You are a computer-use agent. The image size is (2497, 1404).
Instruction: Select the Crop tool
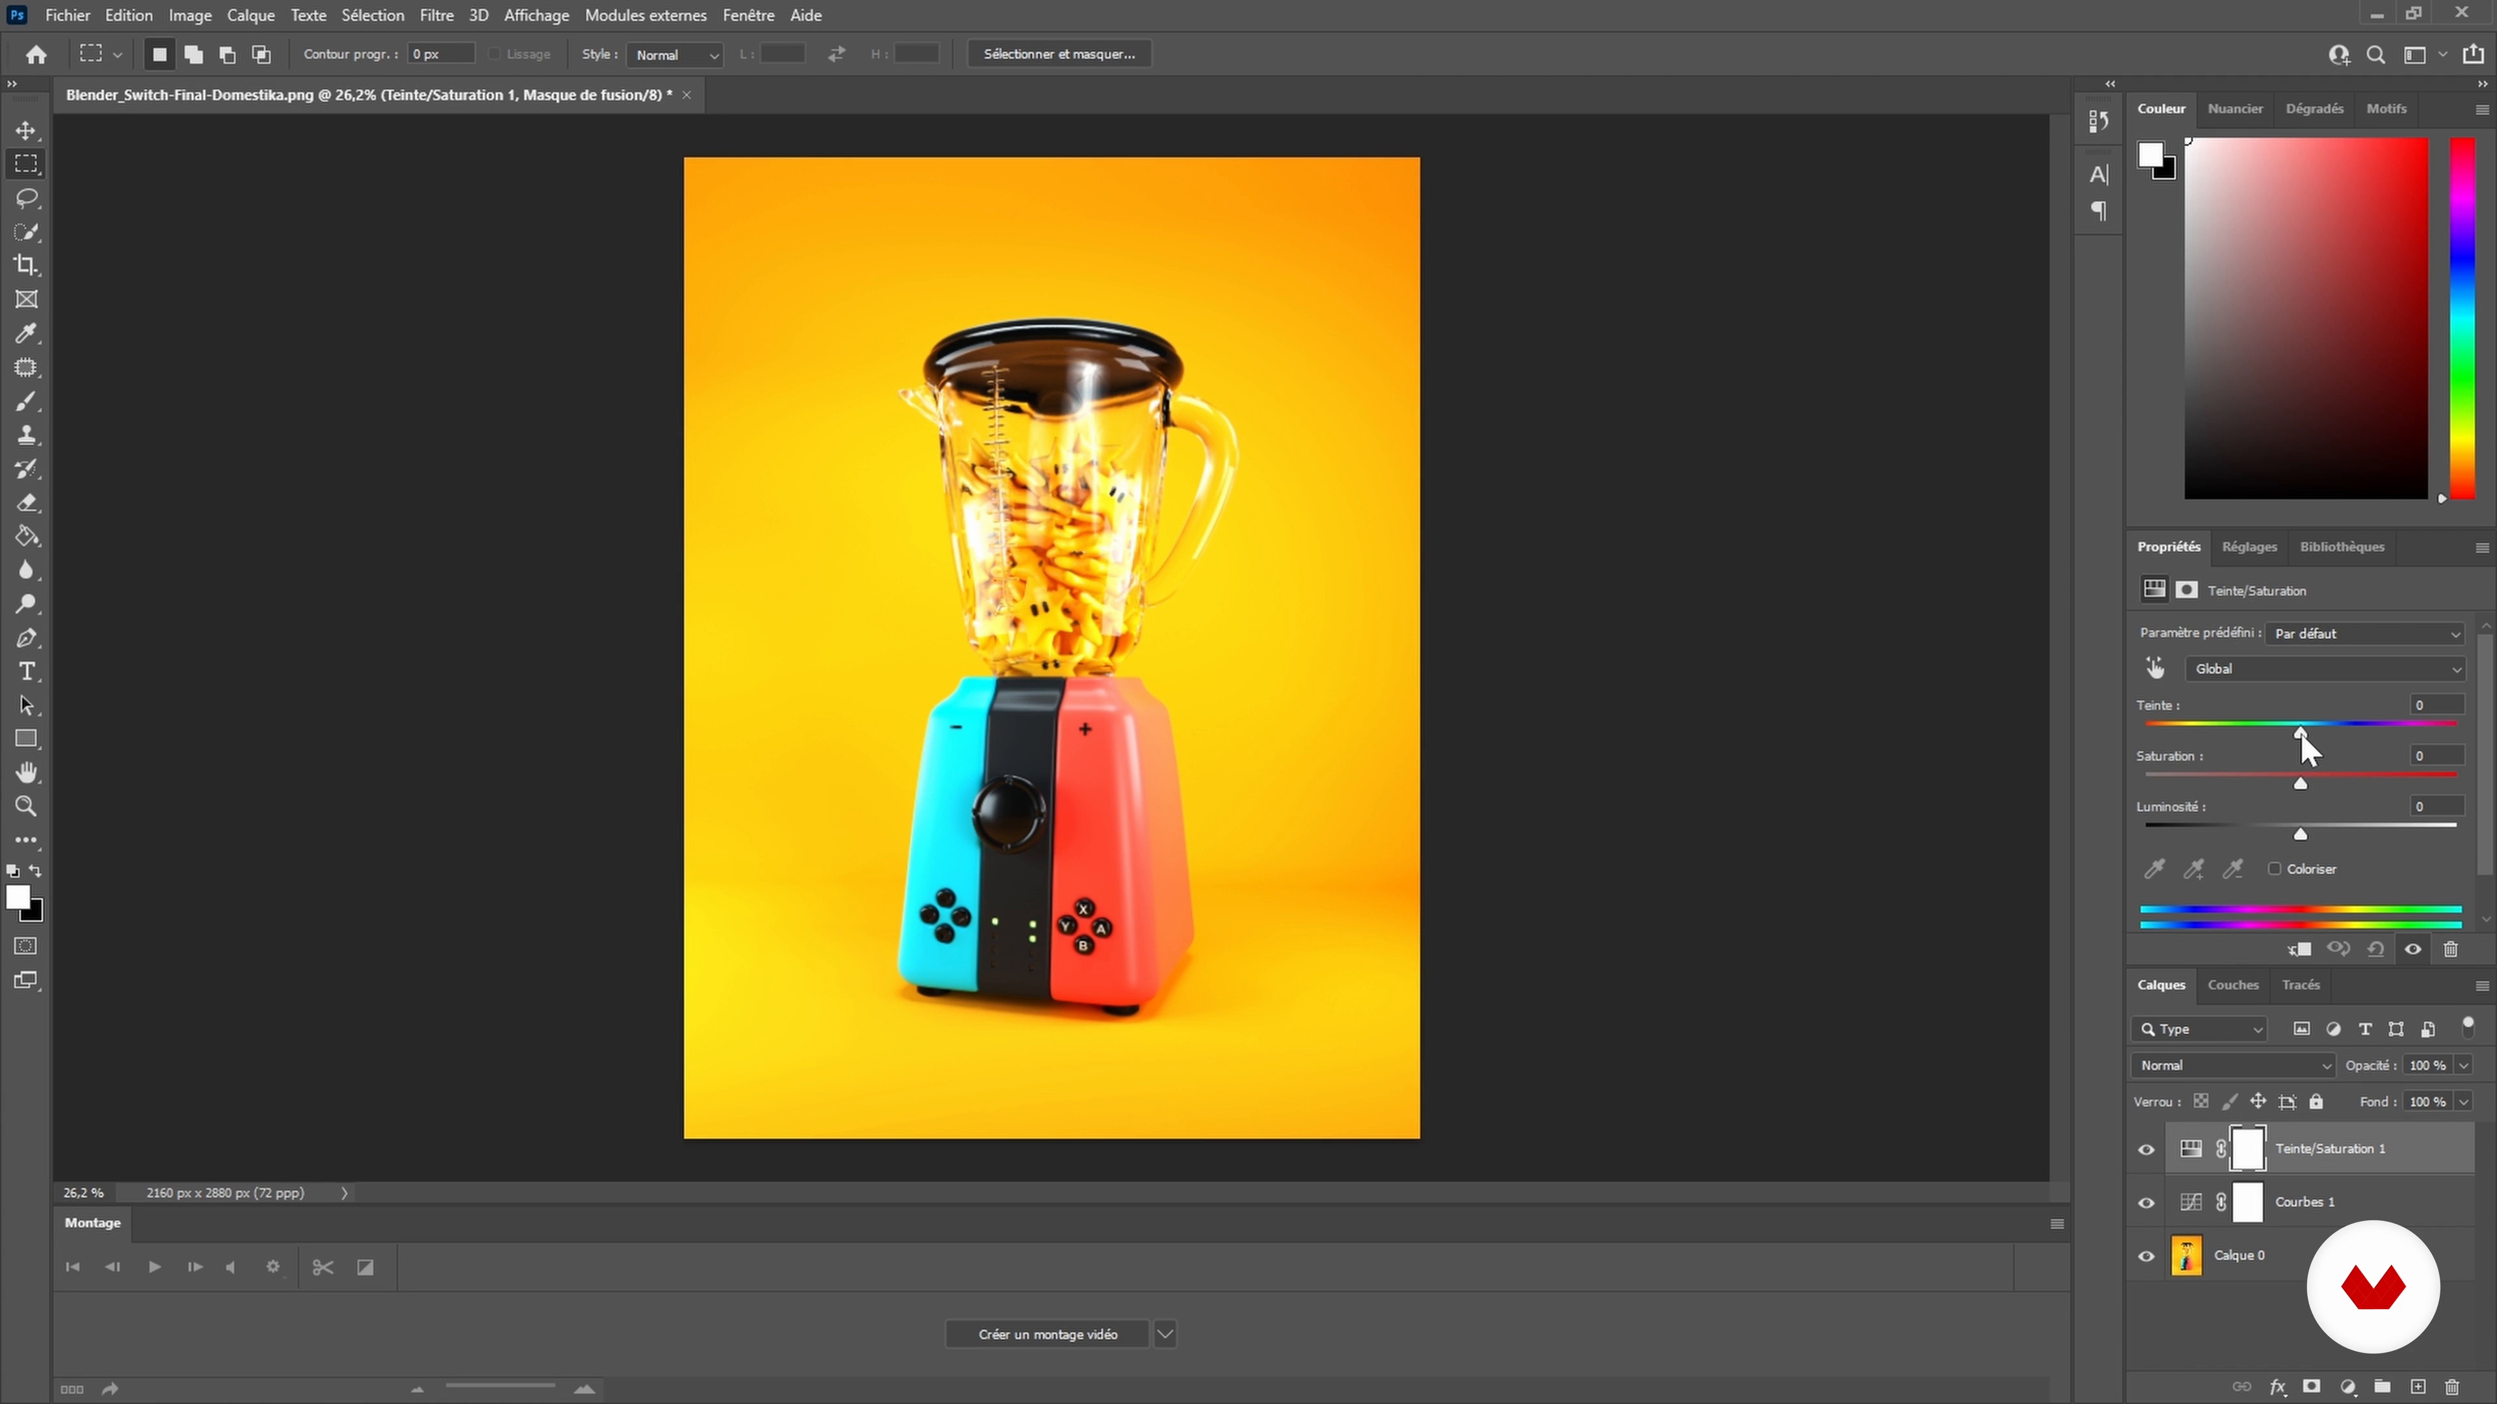26,265
